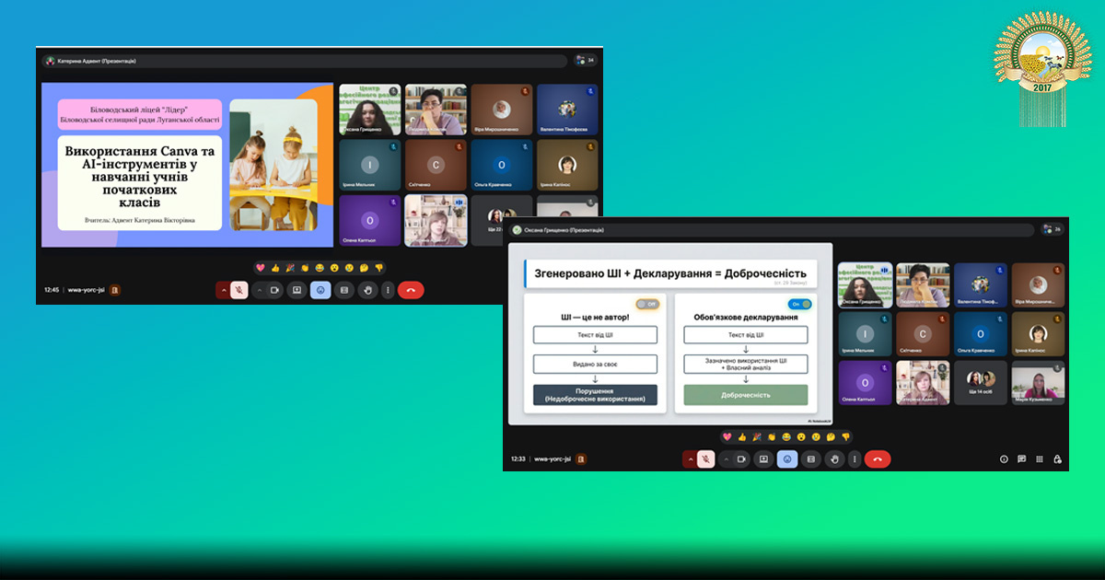The width and height of the screenshot is (1105, 580).
Task: Start screen sharing in the 12:45 meeting
Action: click(x=297, y=290)
